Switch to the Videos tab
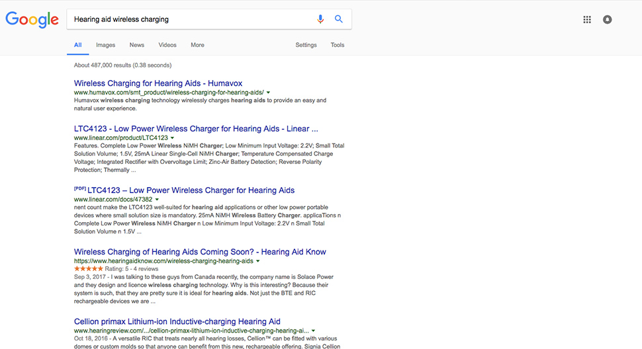Screen dimensions: 642x349 coord(167,45)
